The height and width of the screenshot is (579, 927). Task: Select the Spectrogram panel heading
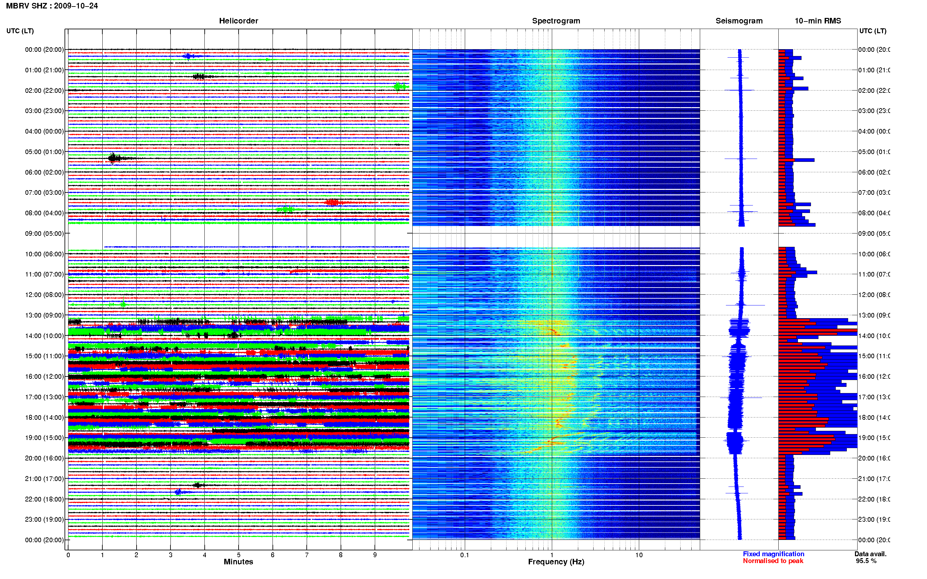pyautogui.click(x=556, y=21)
